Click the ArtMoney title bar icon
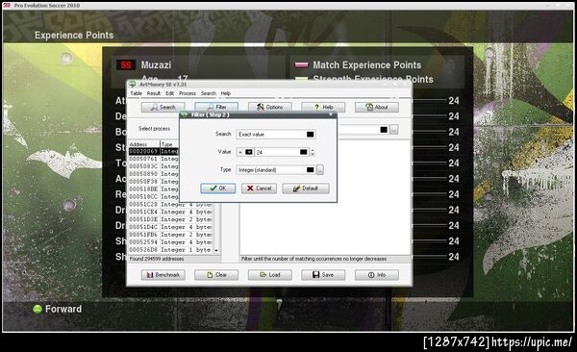 133,85
